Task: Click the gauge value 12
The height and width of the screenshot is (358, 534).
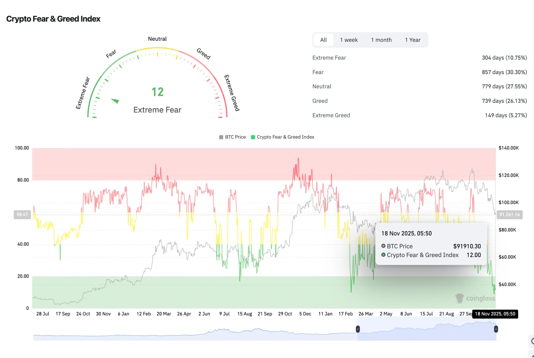Action: click(x=157, y=92)
